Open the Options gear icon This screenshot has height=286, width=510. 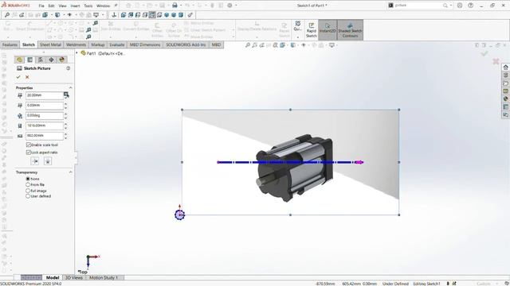(230, 6)
